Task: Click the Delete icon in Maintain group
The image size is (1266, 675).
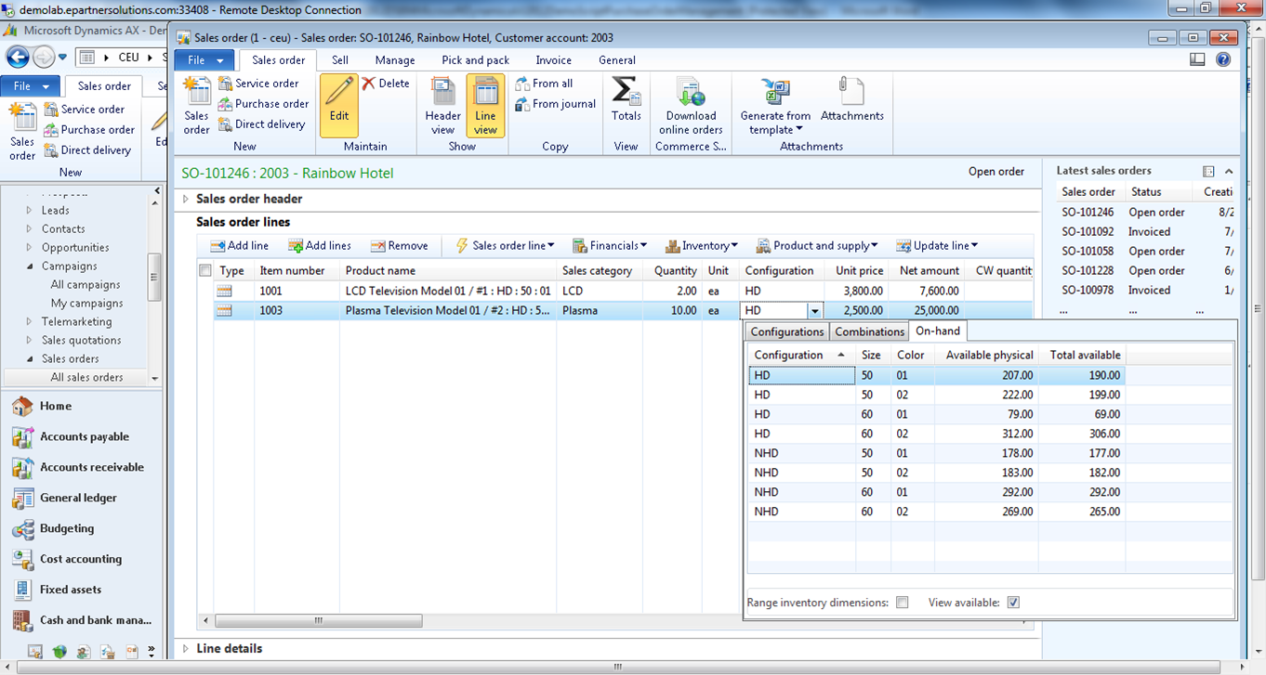Action: (x=386, y=84)
